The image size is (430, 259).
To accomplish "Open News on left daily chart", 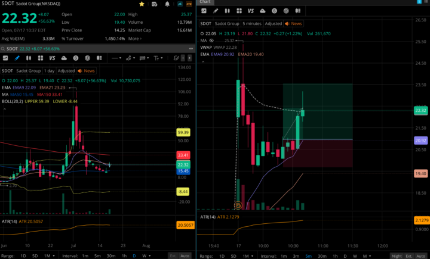I will pos(86,71).
